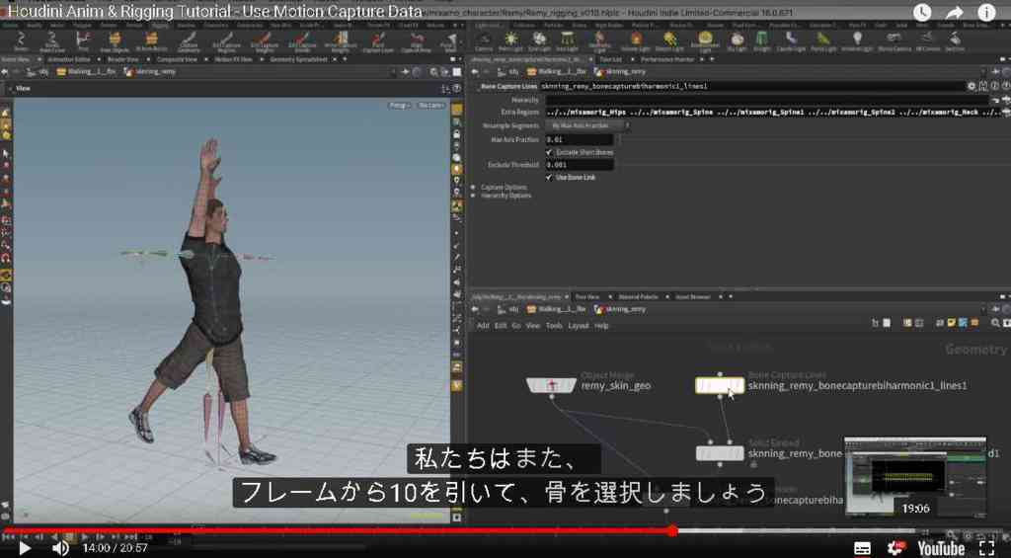Play the YouTube video
The width and height of the screenshot is (1011, 558).
coord(25,548)
